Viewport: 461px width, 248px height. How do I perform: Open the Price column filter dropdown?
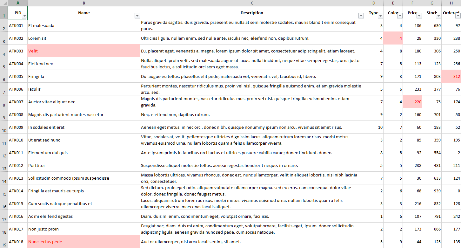pyautogui.click(x=419, y=16)
